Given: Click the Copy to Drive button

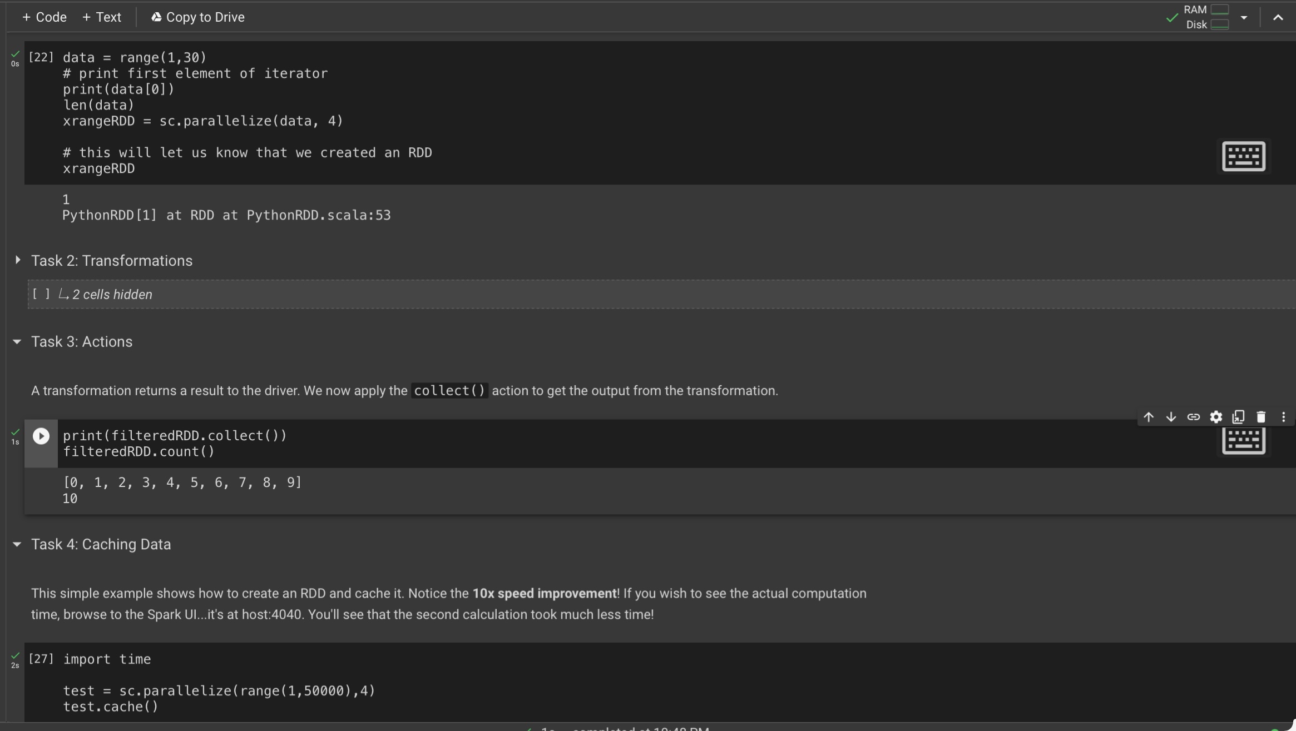Looking at the screenshot, I should pyautogui.click(x=198, y=17).
